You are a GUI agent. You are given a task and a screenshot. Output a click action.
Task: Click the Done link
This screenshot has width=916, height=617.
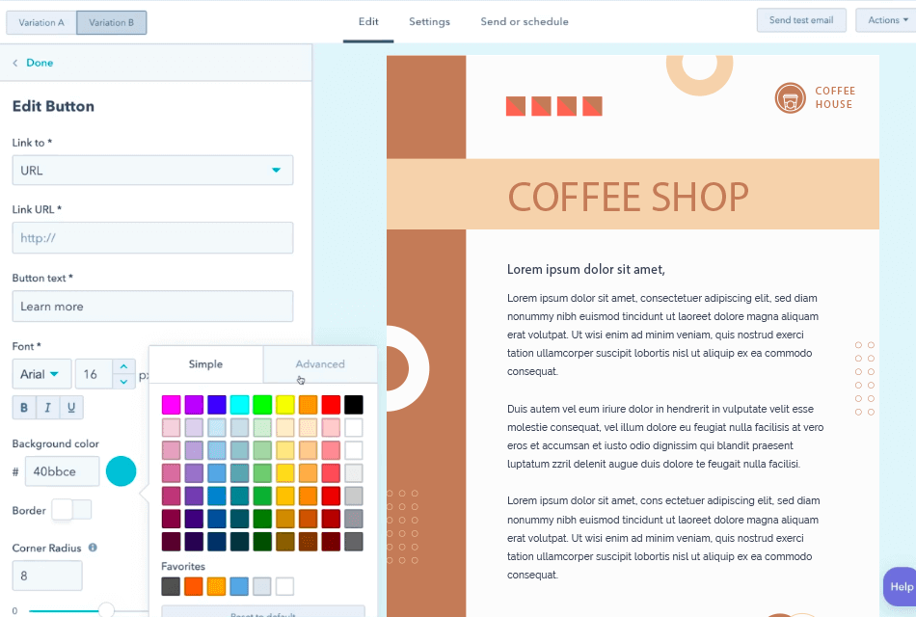(x=40, y=63)
